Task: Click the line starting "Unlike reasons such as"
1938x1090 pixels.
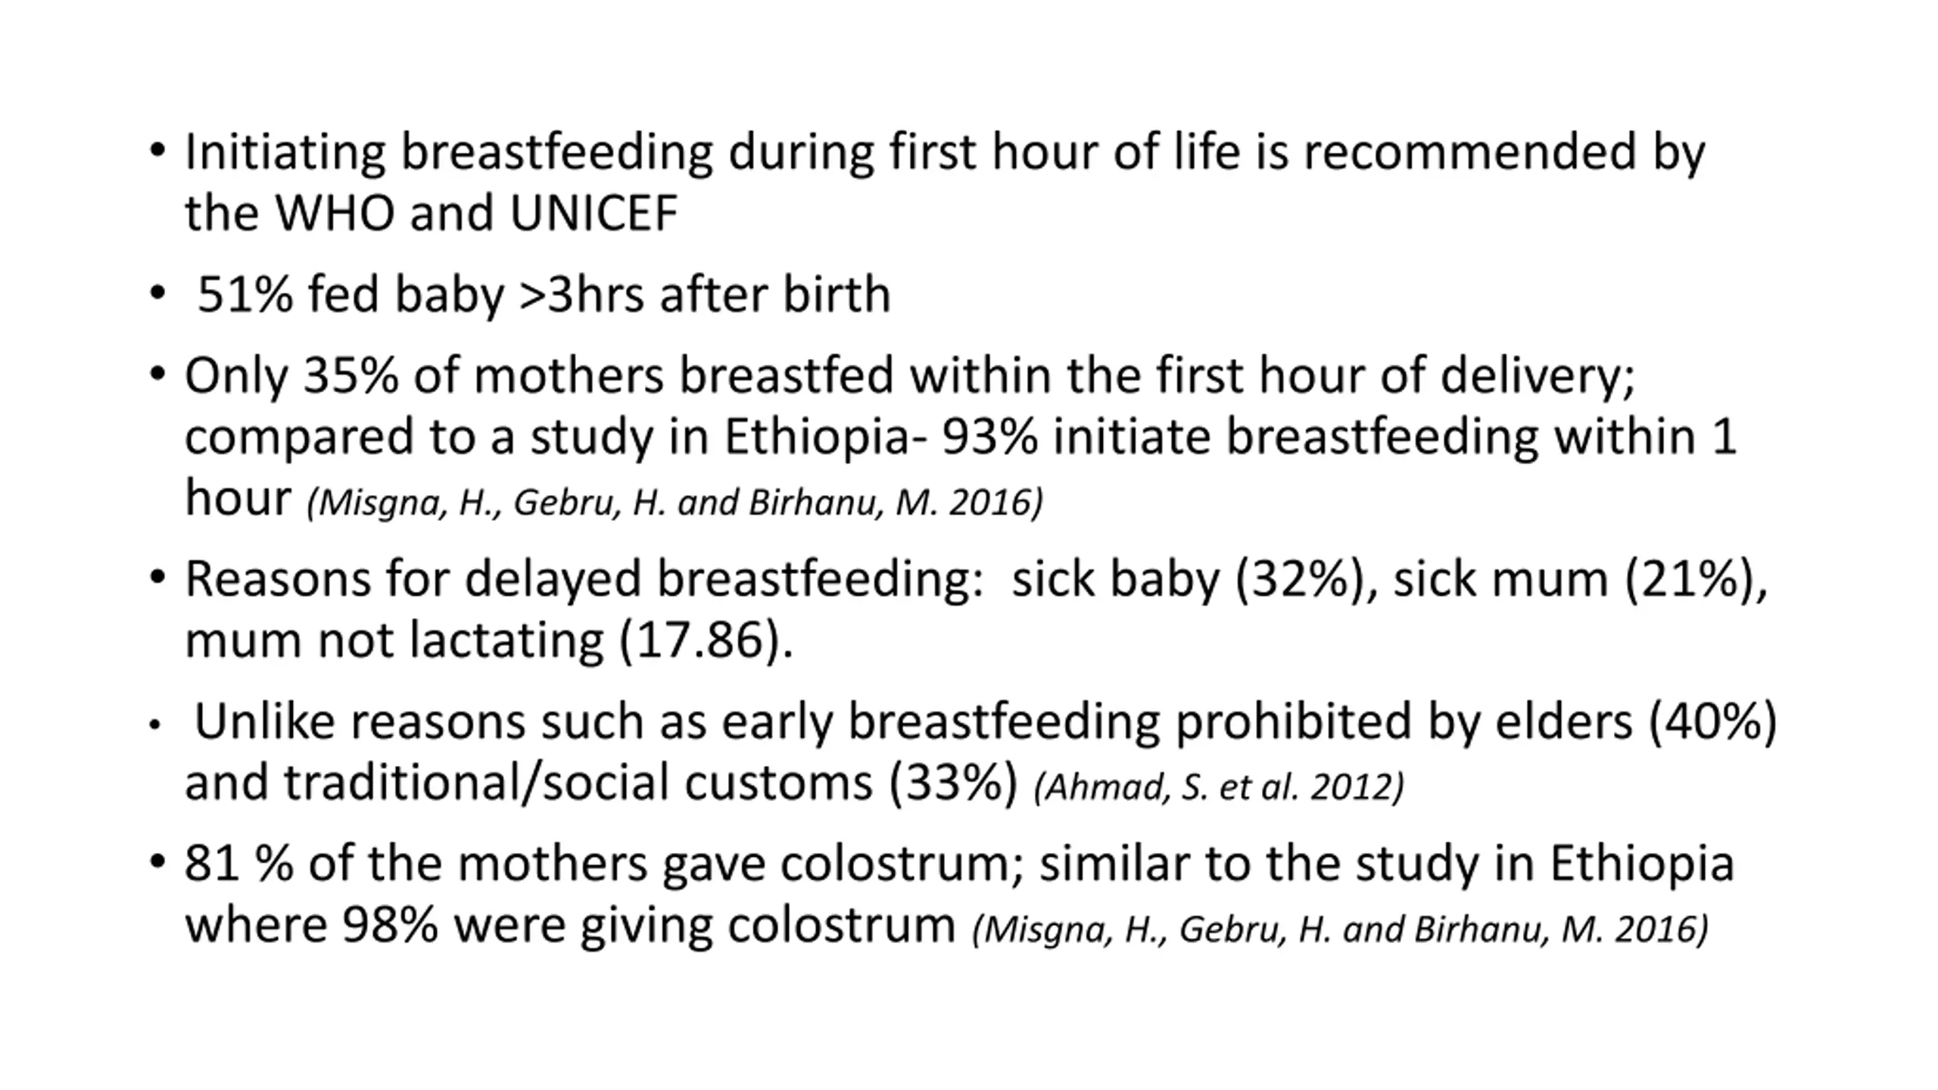Action: pos(984,721)
